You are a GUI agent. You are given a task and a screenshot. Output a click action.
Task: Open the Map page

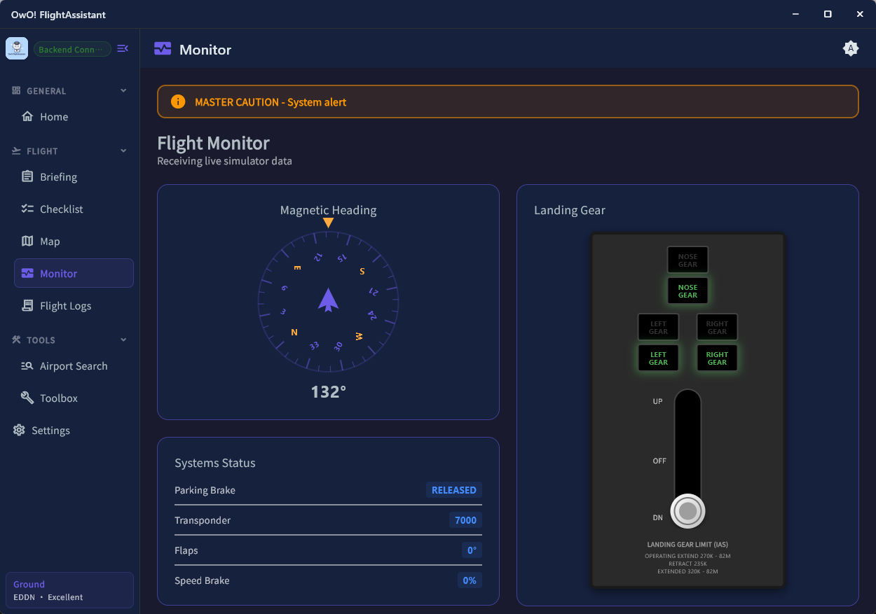point(74,242)
